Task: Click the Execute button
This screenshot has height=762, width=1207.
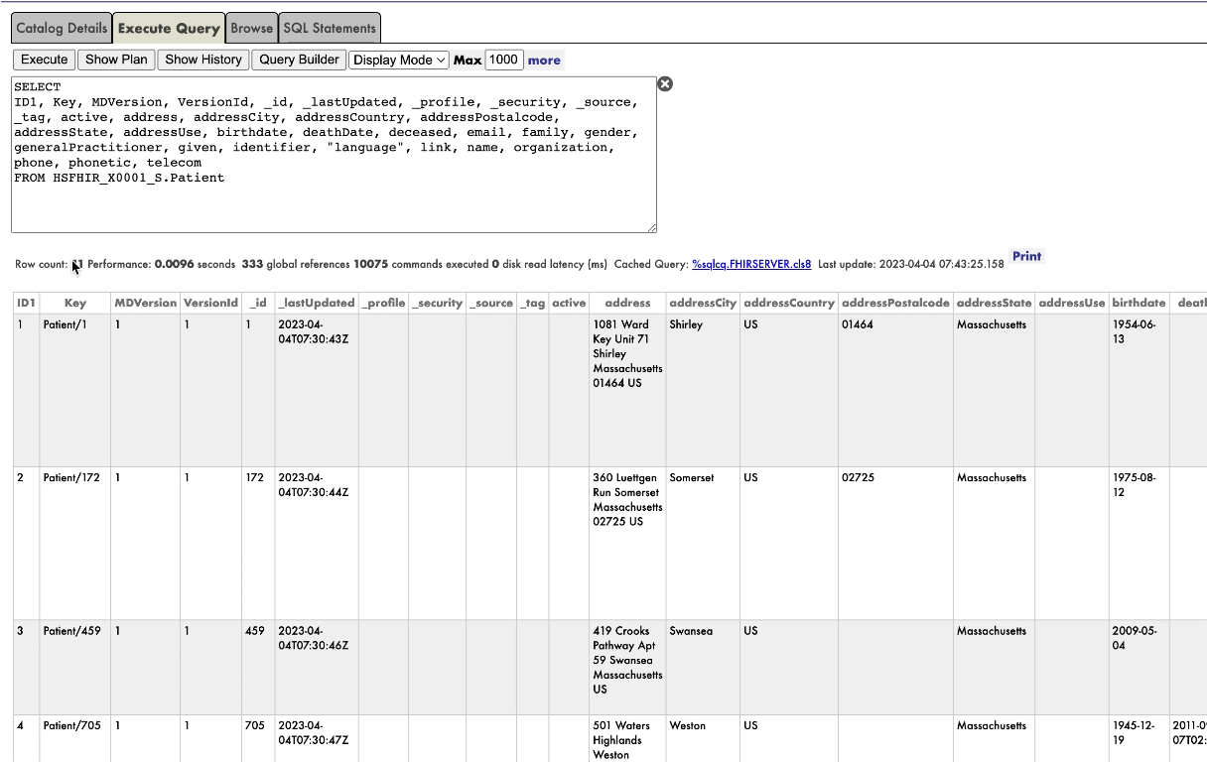Action: pos(45,60)
